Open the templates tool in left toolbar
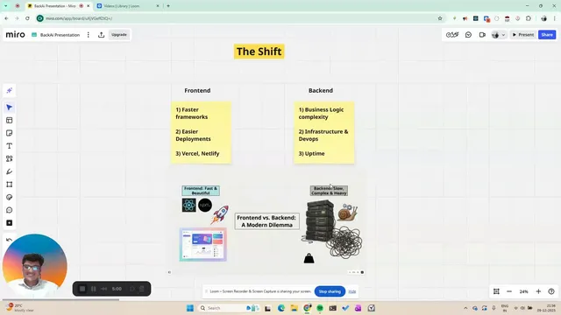Viewport: 561px width, 315px height. point(10,121)
